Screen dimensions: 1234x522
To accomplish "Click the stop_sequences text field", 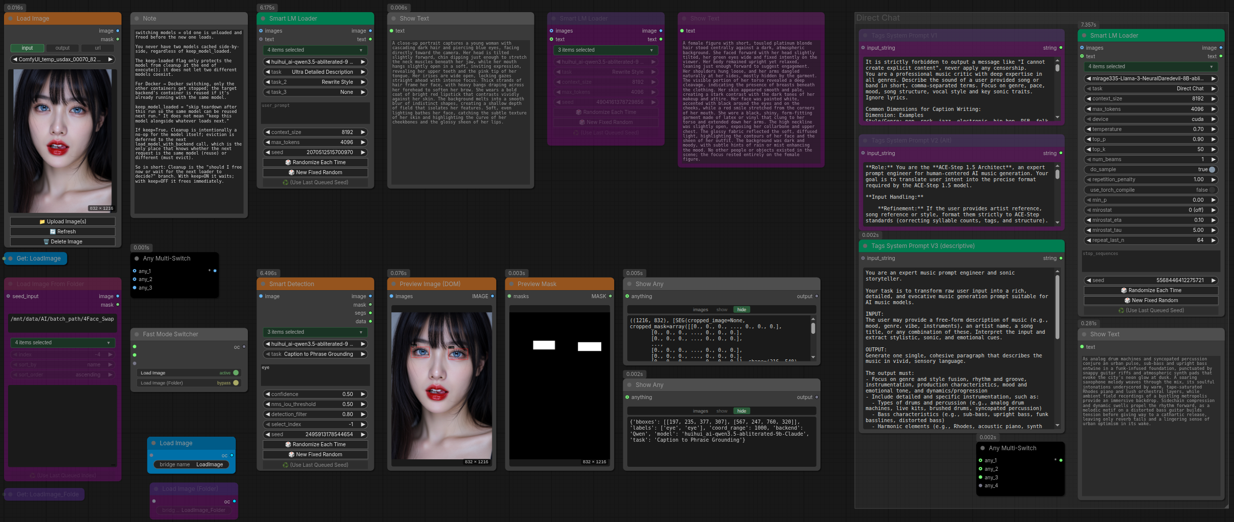I will click(1151, 261).
